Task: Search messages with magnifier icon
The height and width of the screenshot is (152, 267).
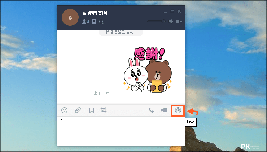Action: [x=101, y=22]
